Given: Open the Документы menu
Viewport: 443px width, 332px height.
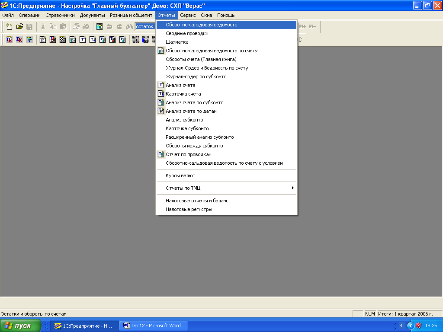Looking at the screenshot, I should pos(92,15).
